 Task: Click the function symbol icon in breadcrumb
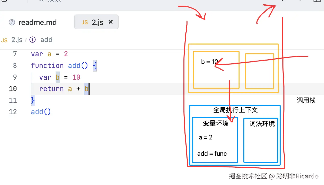(32, 40)
